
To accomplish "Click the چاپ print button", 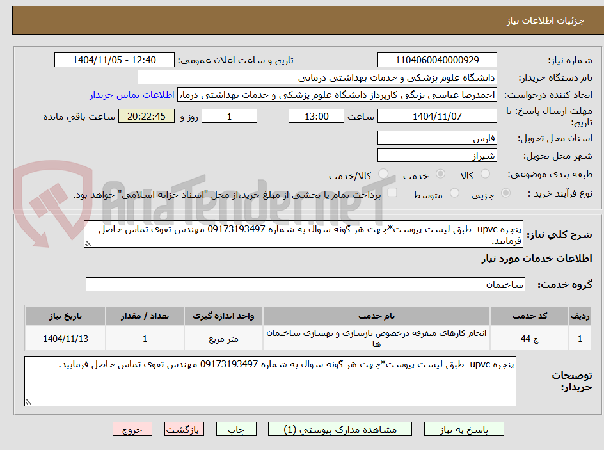I will 236,429.
